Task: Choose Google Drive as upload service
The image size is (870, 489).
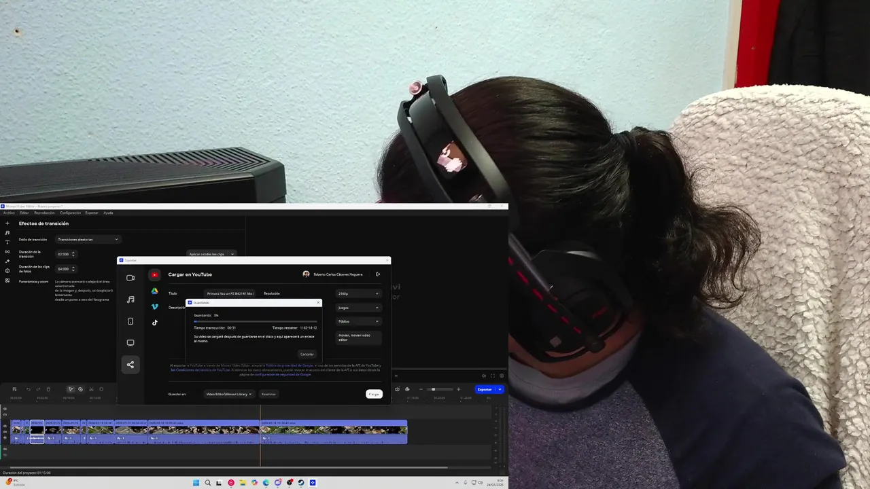Action: pos(155,291)
